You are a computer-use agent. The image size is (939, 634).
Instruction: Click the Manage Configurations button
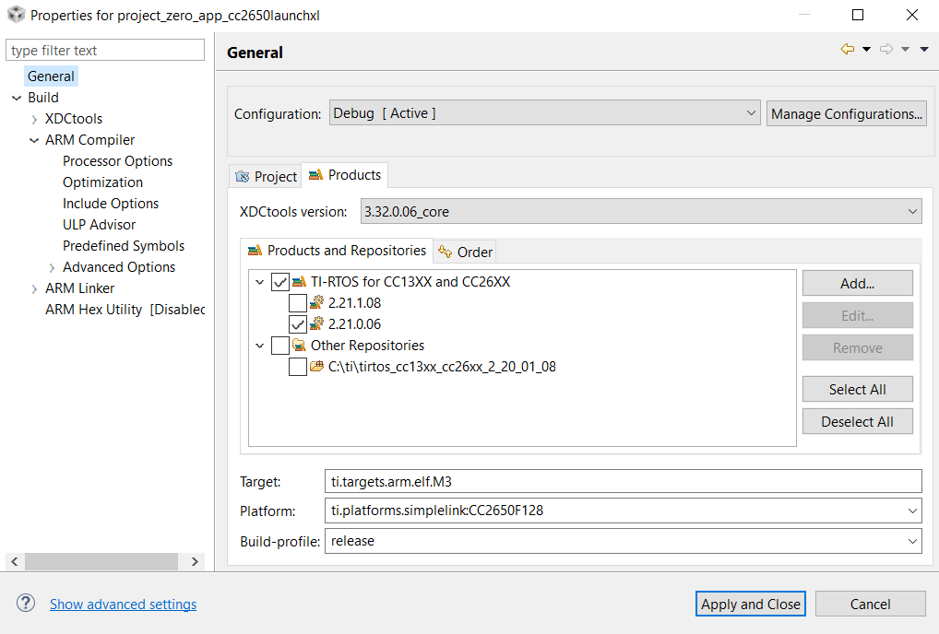pyautogui.click(x=846, y=113)
